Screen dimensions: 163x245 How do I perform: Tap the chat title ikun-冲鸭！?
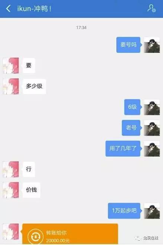pos(34,9)
